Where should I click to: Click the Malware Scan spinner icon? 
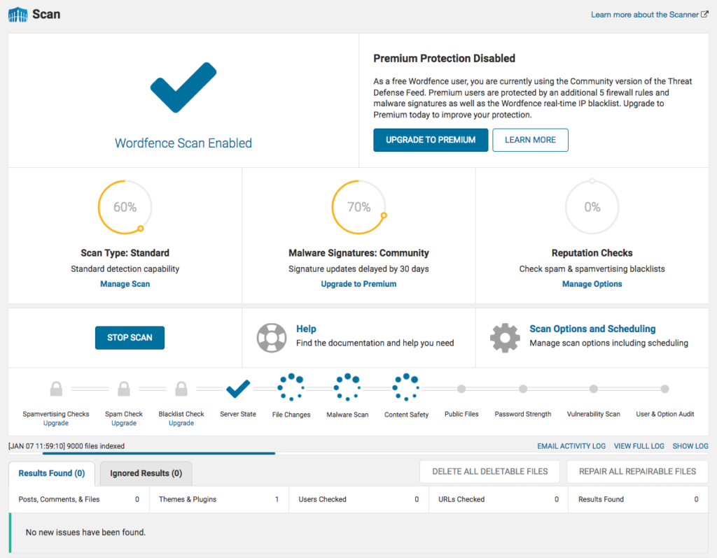click(347, 387)
